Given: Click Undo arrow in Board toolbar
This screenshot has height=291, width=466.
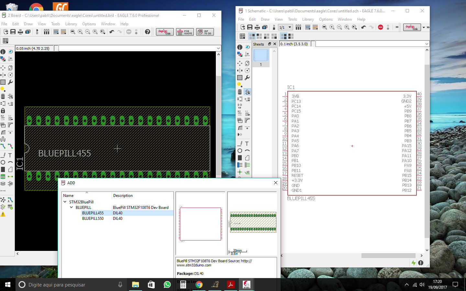Looking at the screenshot, I should point(112,32).
